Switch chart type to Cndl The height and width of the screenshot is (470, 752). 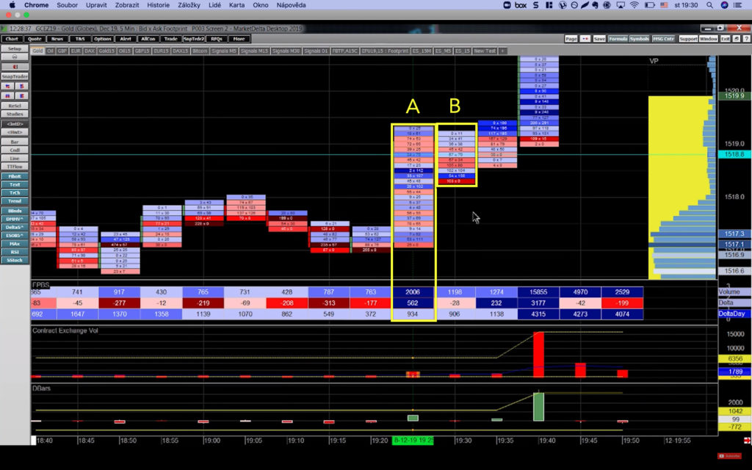(x=15, y=149)
